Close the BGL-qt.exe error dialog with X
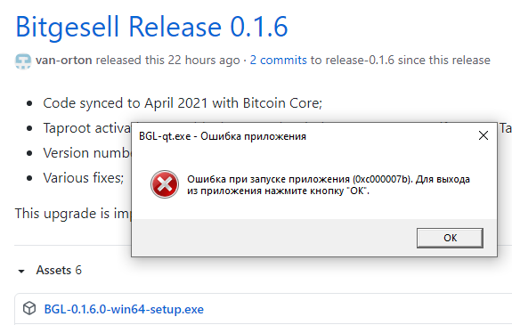Screen dimensions: 512x325 tap(484, 135)
